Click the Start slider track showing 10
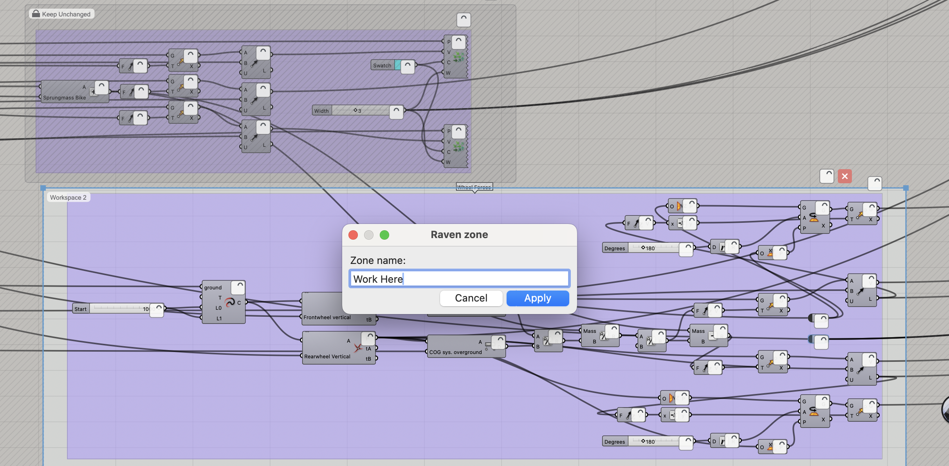The height and width of the screenshot is (466, 949). [120, 309]
